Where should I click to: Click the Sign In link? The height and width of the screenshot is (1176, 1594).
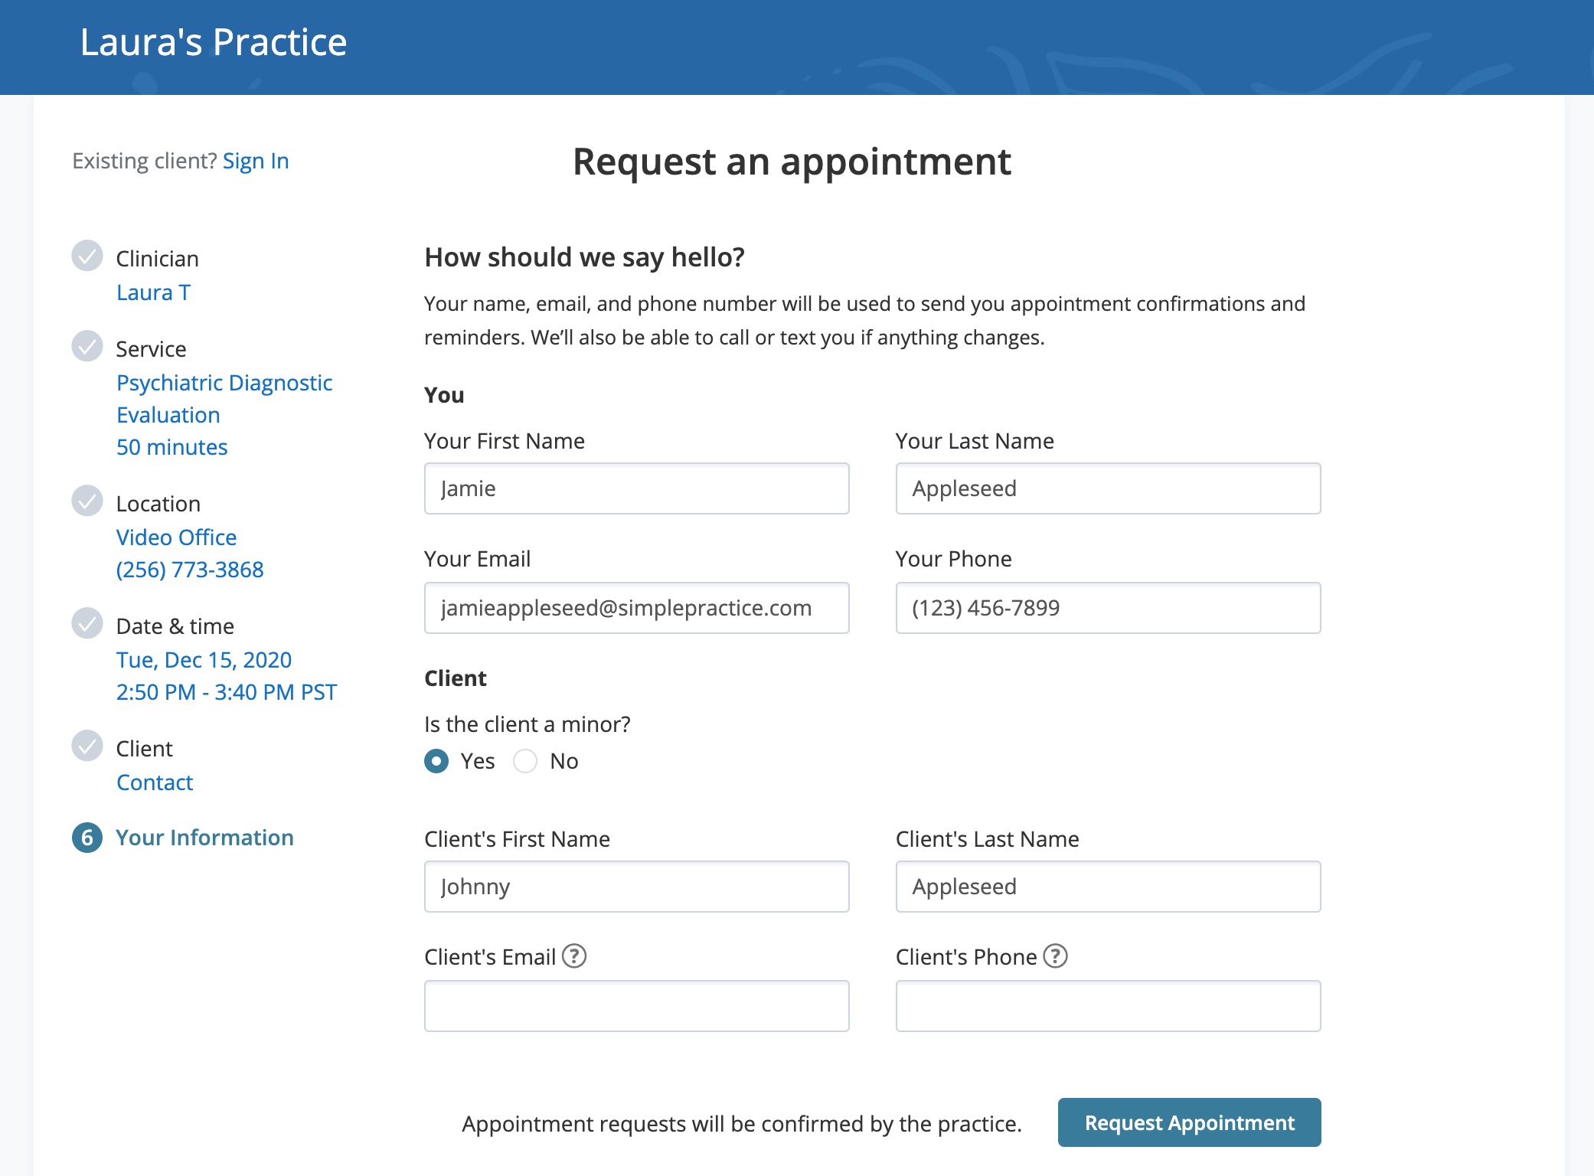pos(256,161)
